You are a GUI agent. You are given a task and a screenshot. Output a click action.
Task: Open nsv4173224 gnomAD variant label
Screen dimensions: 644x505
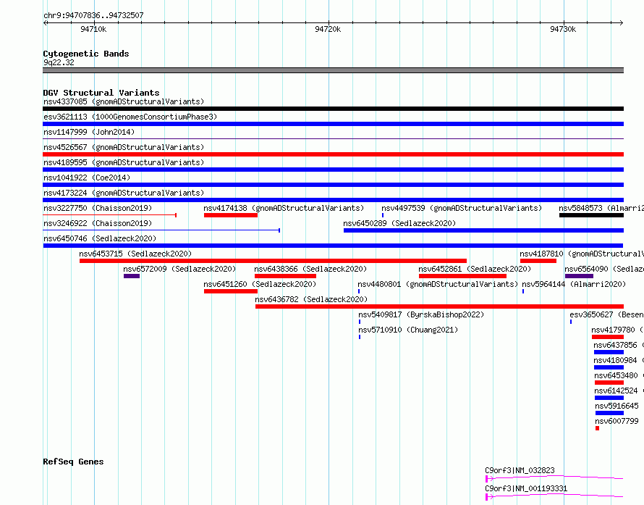point(124,193)
